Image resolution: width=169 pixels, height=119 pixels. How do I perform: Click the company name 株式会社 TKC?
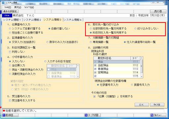click(23, 15)
